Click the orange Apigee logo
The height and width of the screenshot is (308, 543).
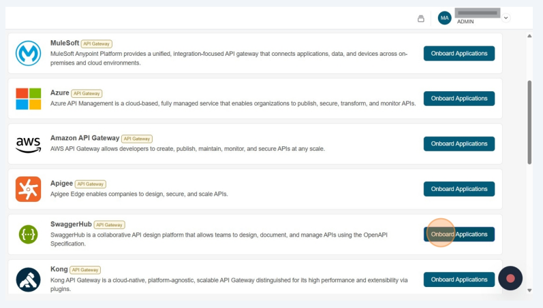(29, 189)
